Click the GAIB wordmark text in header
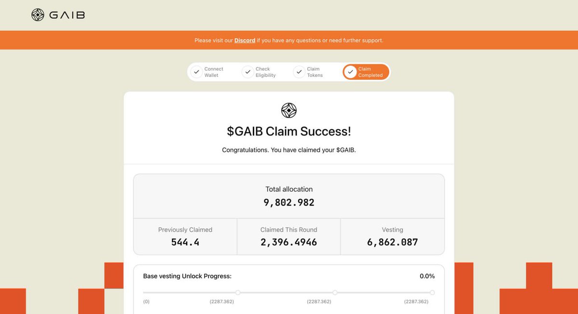 [x=67, y=15]
